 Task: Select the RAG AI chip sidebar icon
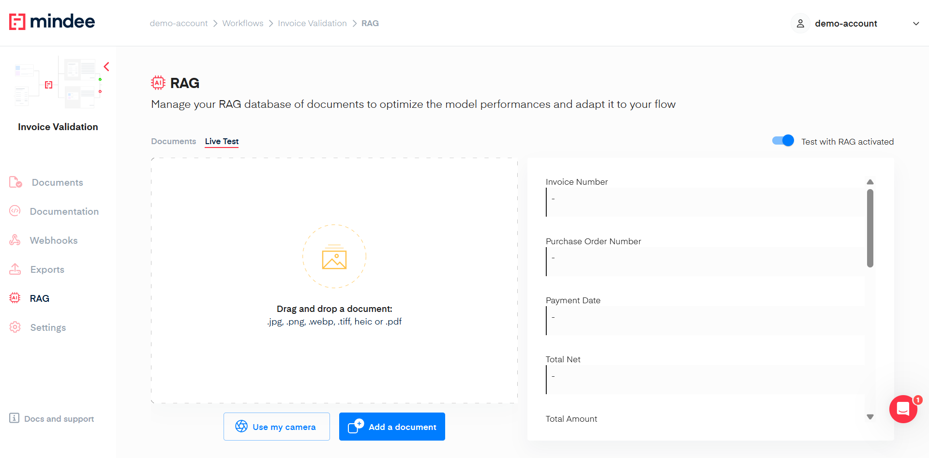tap(15, 298)
